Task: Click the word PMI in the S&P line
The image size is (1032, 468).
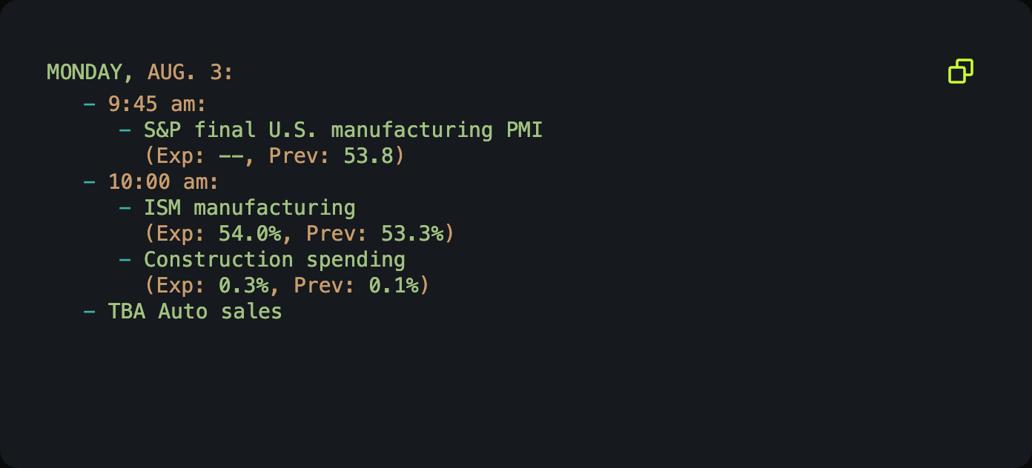Action: pos(525,130)
